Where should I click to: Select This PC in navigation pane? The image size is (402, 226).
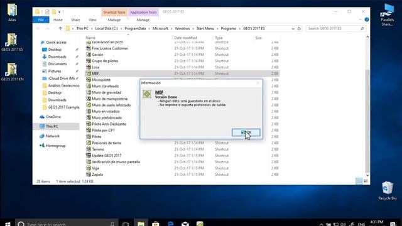pyautogui.click(x=52, y=126)
